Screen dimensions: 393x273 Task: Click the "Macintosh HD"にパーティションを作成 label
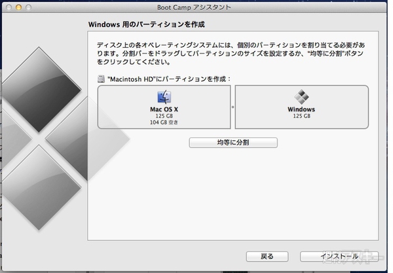pos(169,79)
